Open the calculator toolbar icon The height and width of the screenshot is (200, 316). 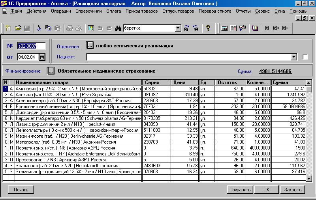[224, 28]
